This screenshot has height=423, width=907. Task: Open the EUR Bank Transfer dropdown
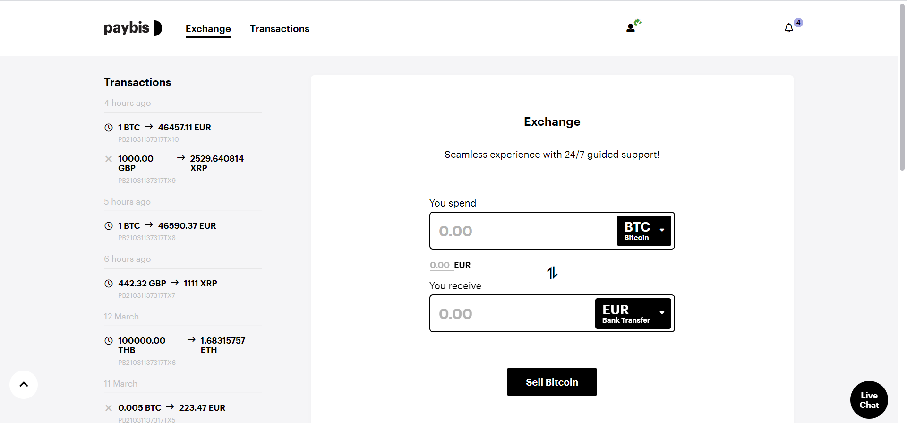[x=633, y=313]
